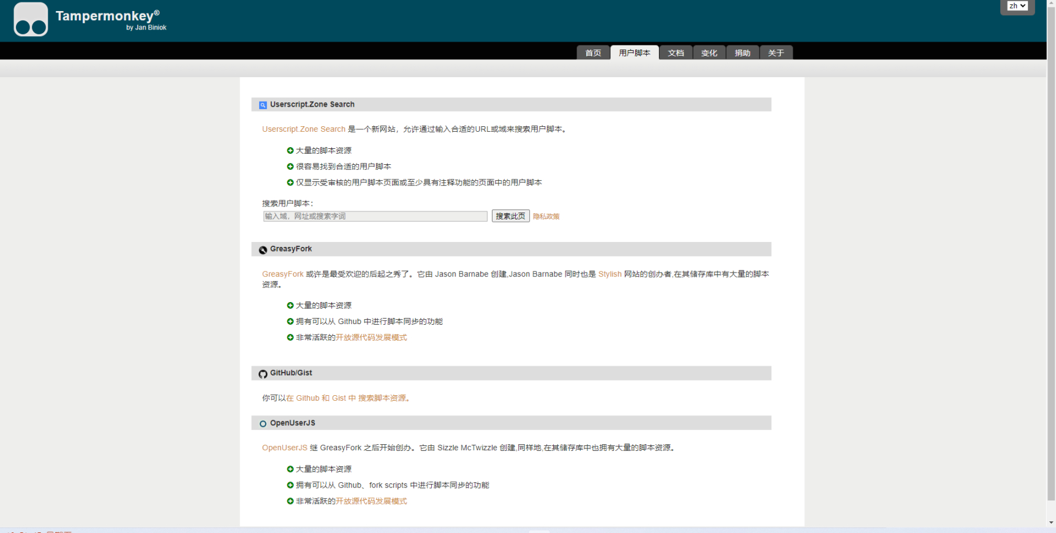Click plus icon beside 很容易找到合适的用户脚本
The height and width of the screenshot is (533, 1056).
(x=290, y=167)
